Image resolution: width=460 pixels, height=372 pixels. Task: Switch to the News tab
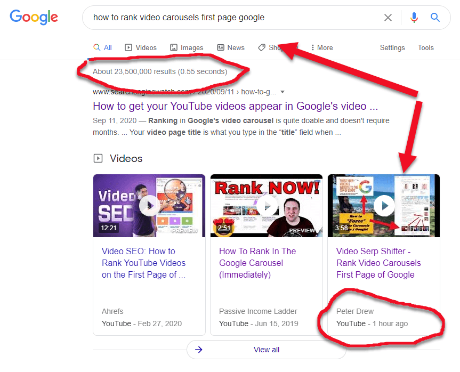[231, 47]
